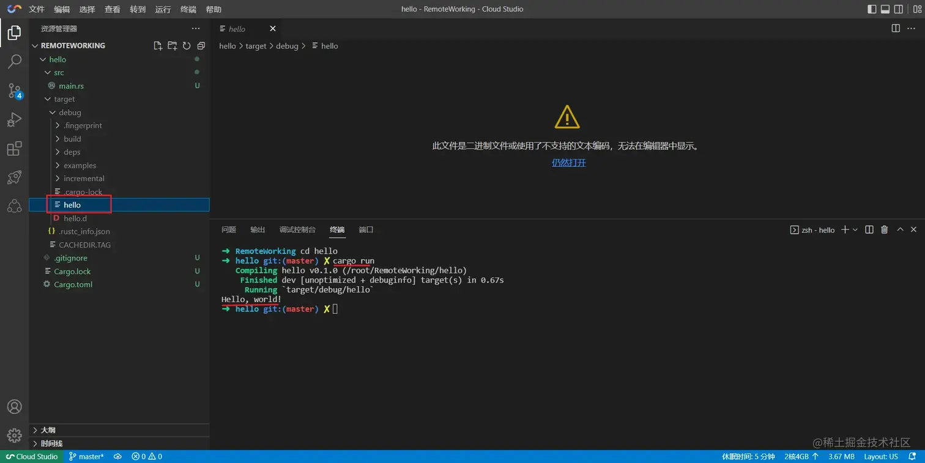Click the Cloud Studio logo in title bar
This screenshot has width=925, height=463.
pyautogui.click(x=14, y=9)
